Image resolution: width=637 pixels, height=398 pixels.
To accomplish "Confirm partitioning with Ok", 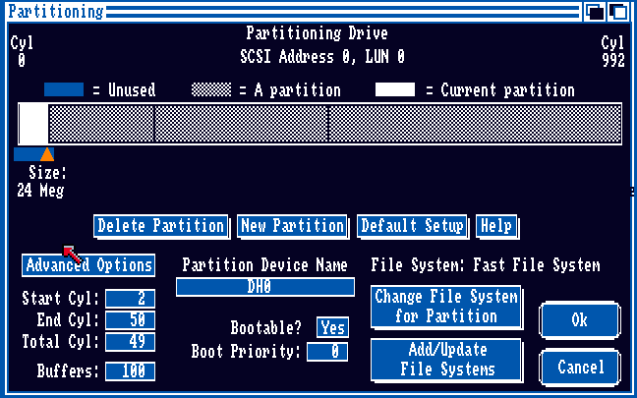I will tap(580, 320).
